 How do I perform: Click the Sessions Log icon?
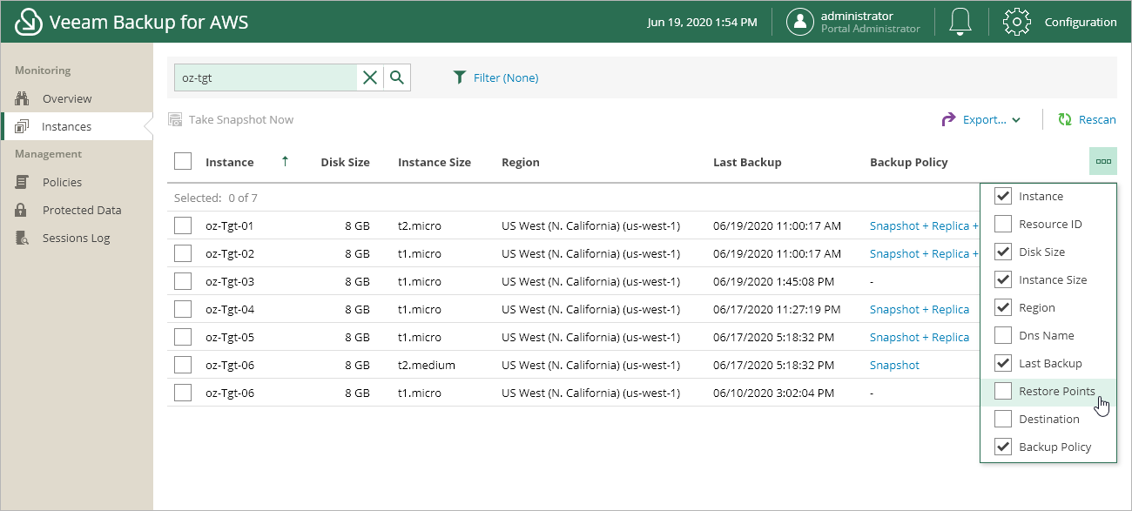click(x=23, y=238)
